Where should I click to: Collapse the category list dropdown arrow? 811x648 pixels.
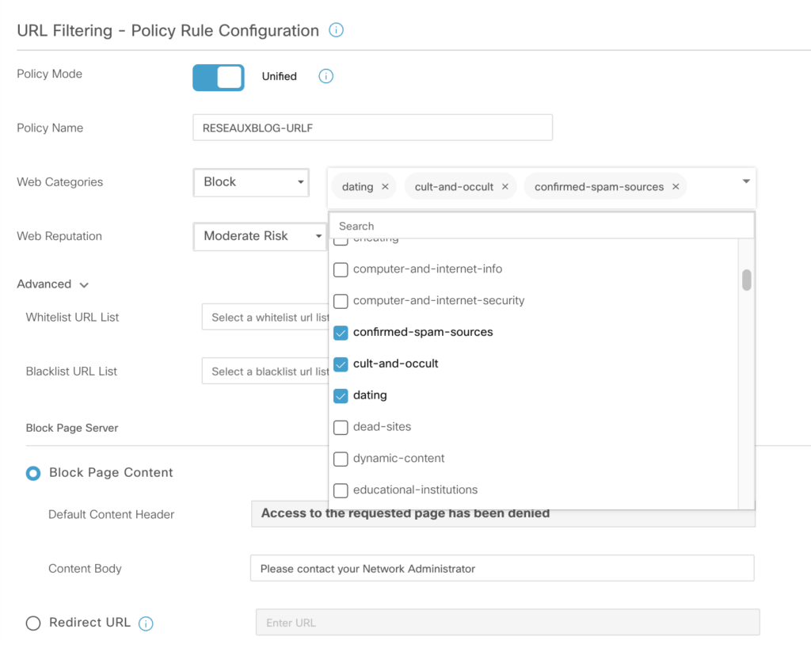click(745, 182)
